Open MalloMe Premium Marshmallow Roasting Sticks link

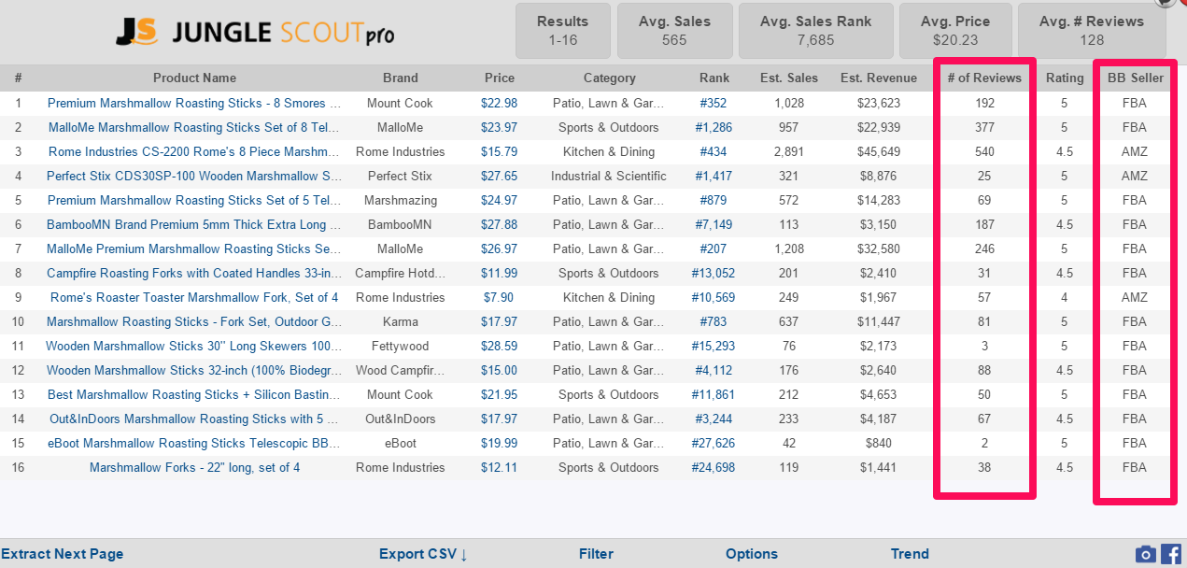194,248
